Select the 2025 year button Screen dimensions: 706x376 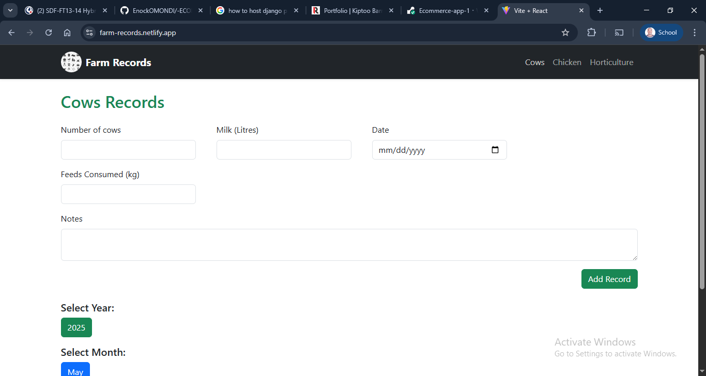click(x=76, y=327)
